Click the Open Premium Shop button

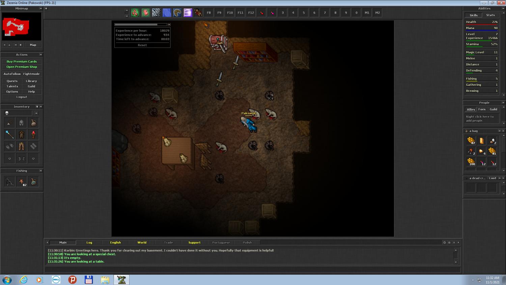[22, 67]
